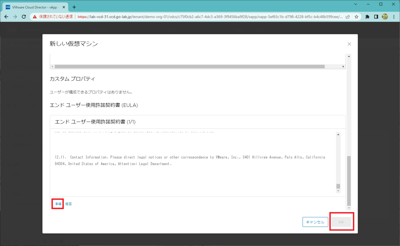Click the 拒否 (Reject) EULA link
This screenshot has width=400, height=246.
pos(68,204)
